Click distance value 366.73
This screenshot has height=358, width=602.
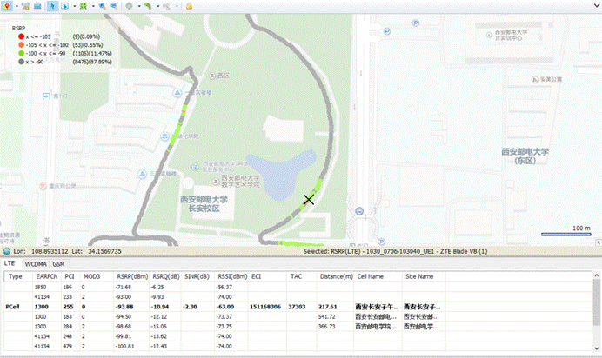[x=327, y=327]
